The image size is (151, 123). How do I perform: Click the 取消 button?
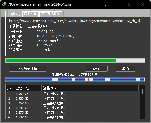pos(126,69)
